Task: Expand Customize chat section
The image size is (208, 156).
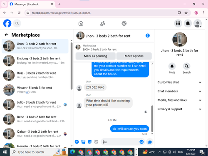Action: [180, 82]
